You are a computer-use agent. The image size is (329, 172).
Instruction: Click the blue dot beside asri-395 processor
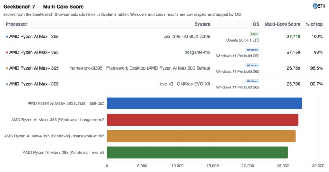(7, 37)
